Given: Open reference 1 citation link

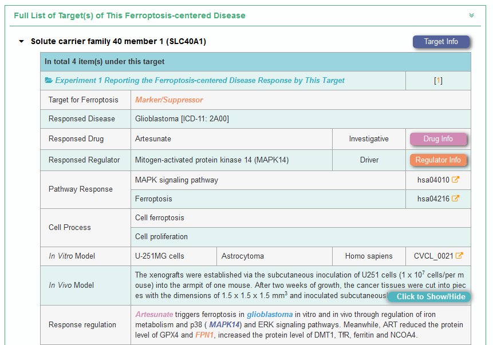Looking at the screenshot, I should pos(438,81).
